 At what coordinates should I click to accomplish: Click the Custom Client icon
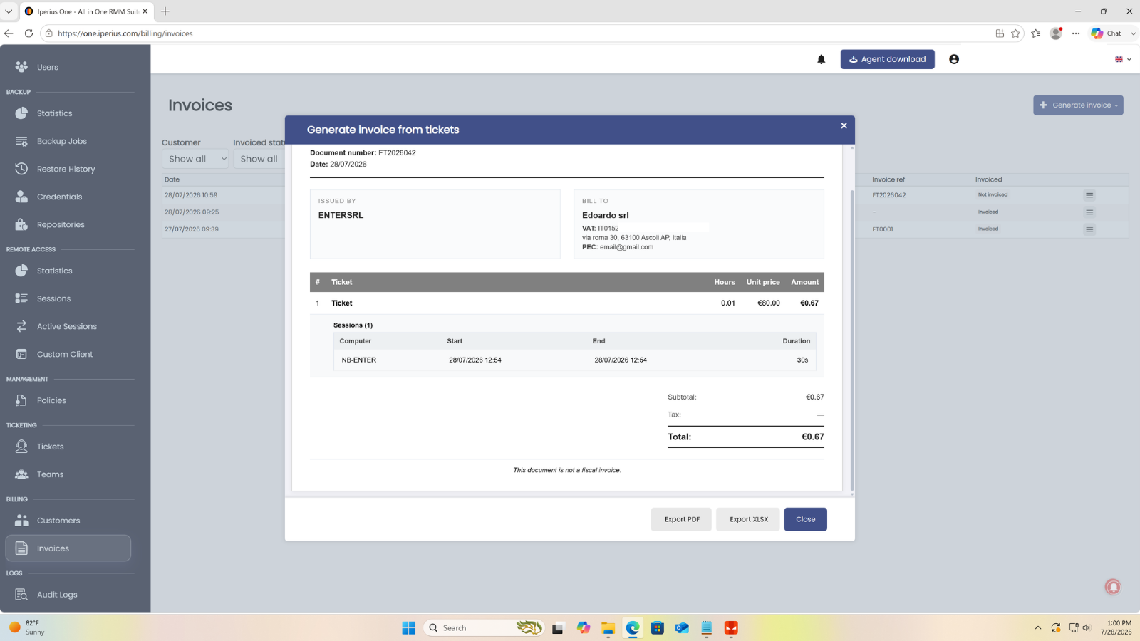coord(21,354)
